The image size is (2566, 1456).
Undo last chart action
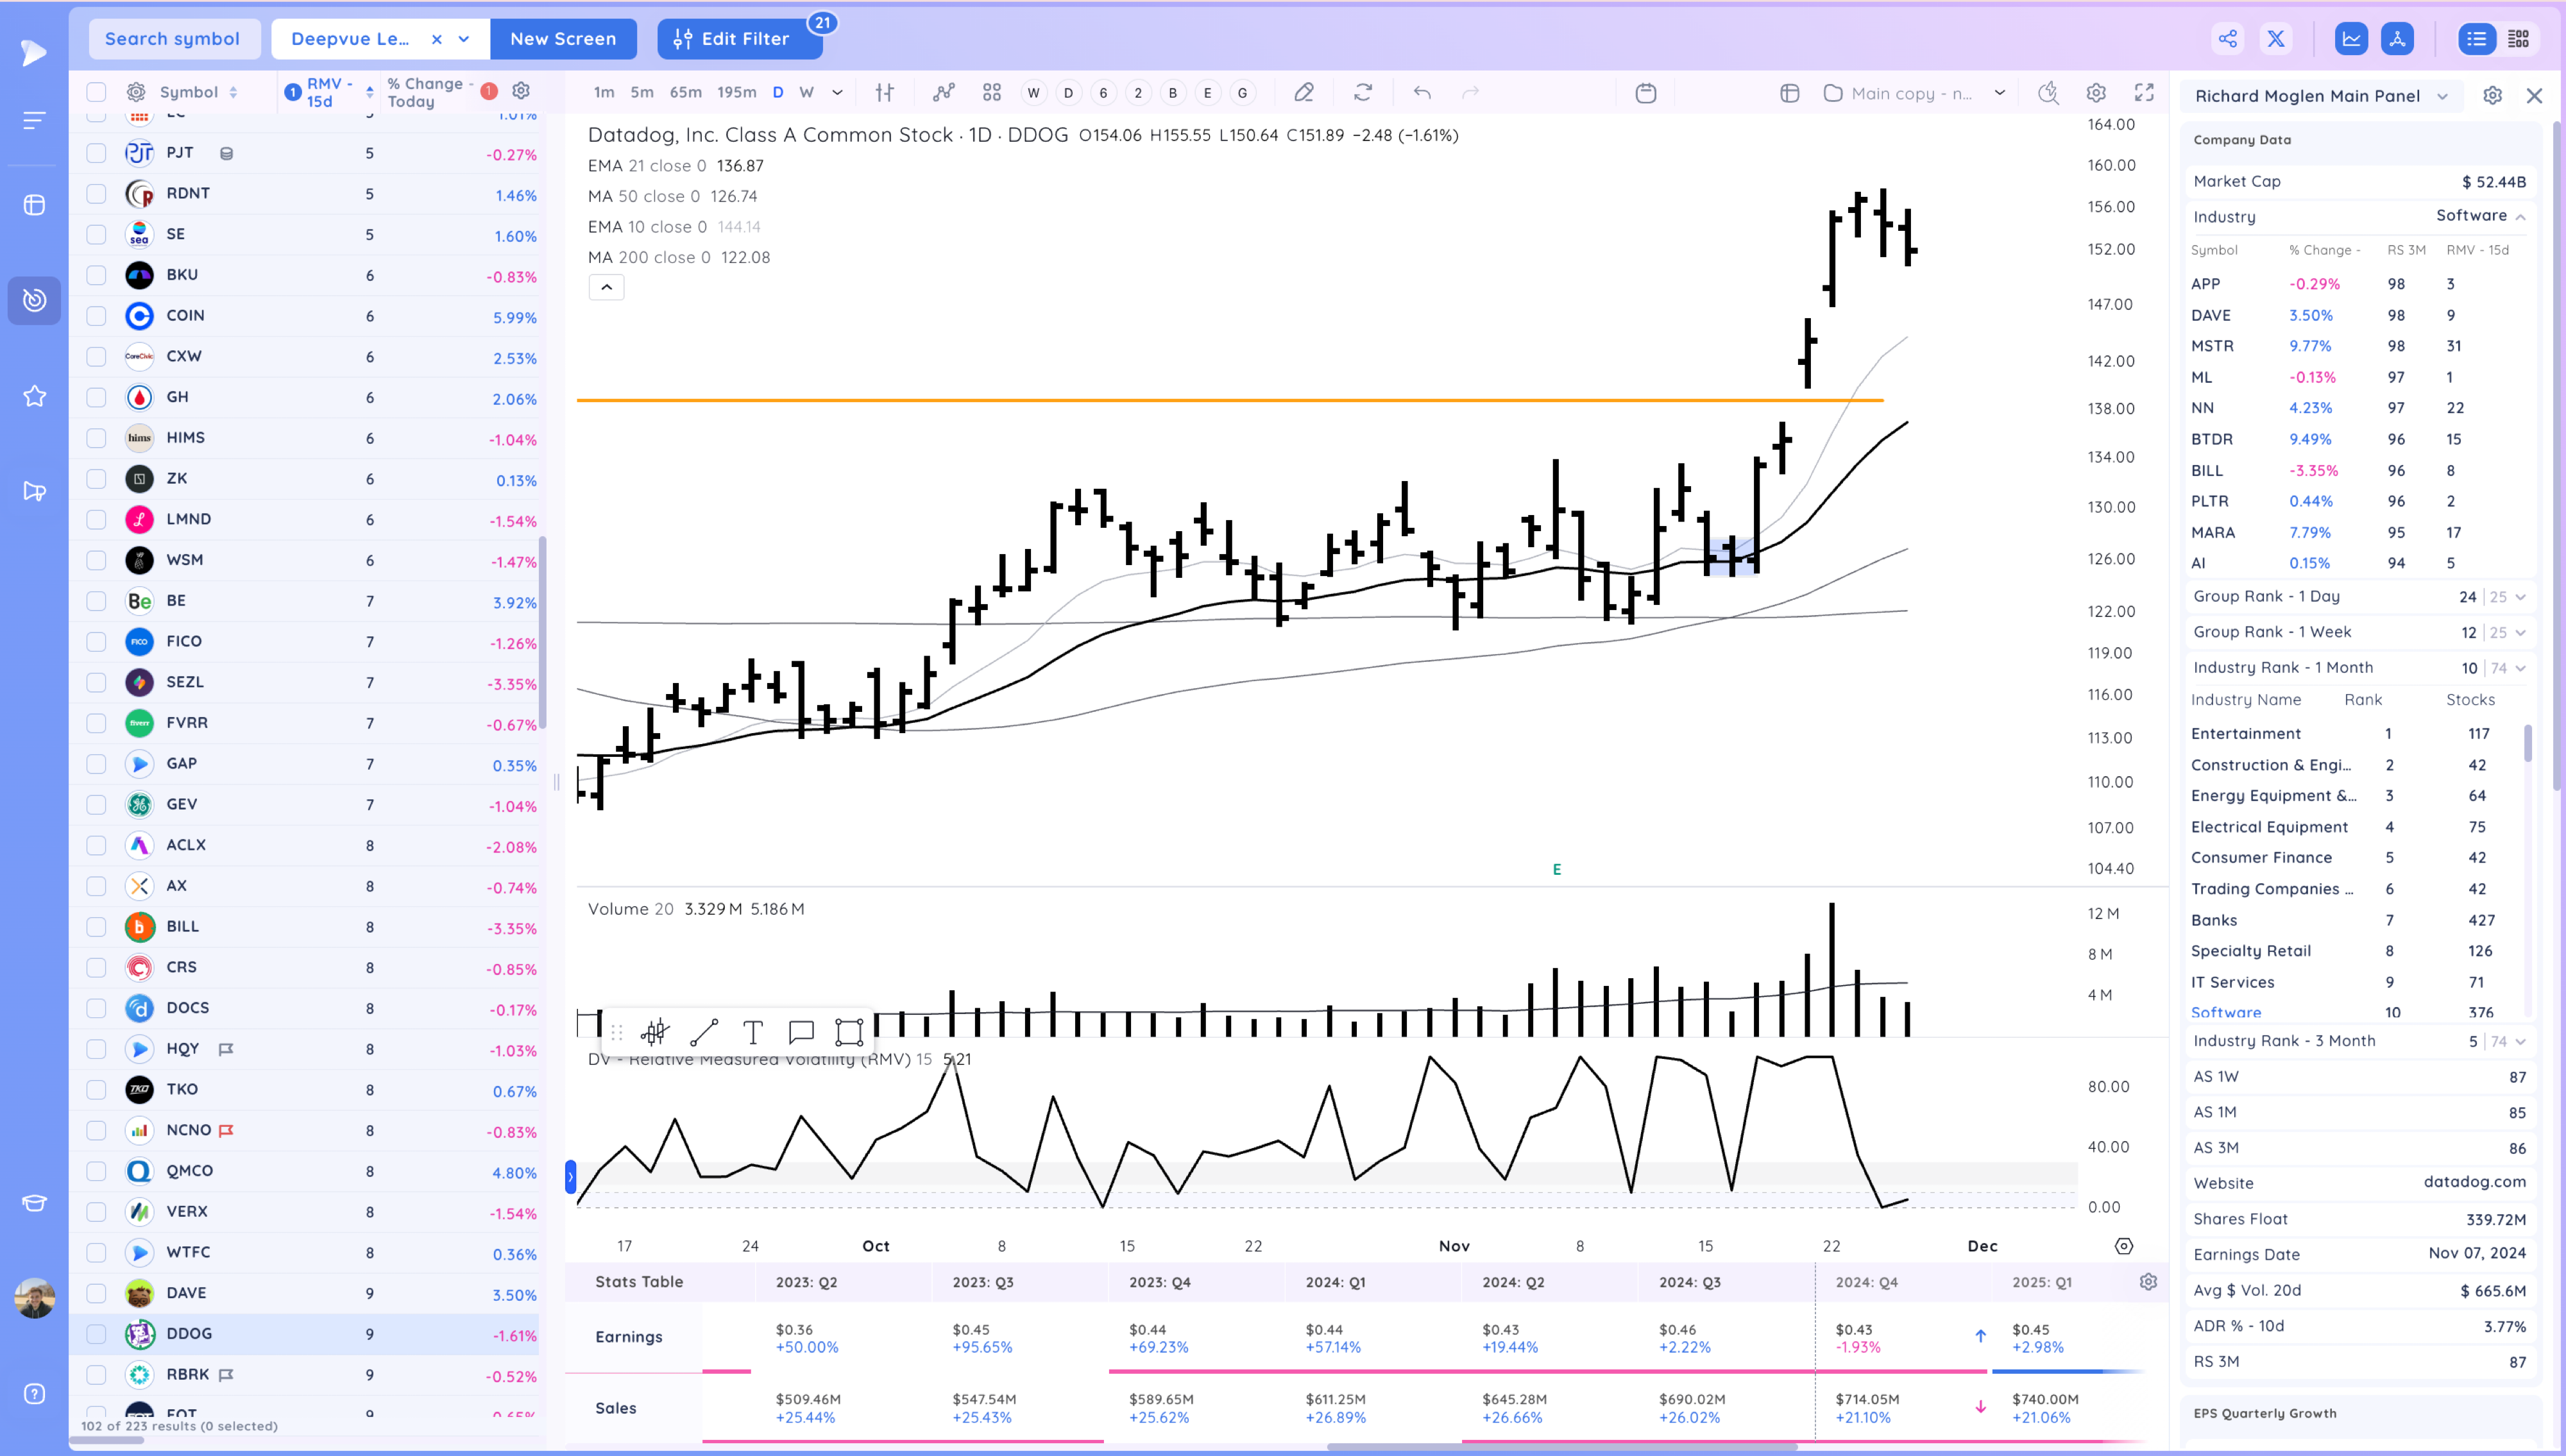(x=1422, y=93)
